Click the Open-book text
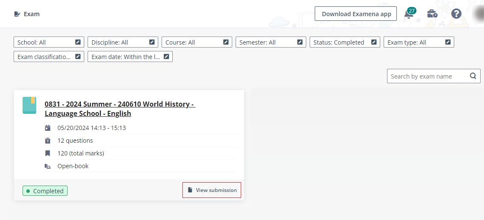Viewport: 484px width, 220px height. (x=73, y=166)
